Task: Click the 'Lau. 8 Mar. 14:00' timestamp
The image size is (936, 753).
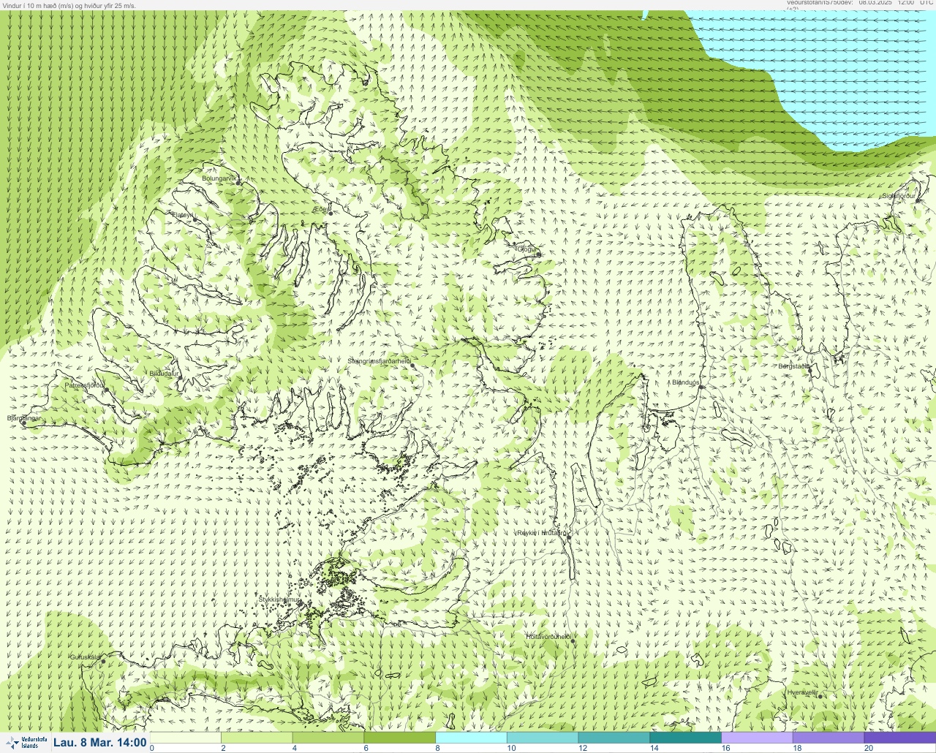Action: coord(100,743)
